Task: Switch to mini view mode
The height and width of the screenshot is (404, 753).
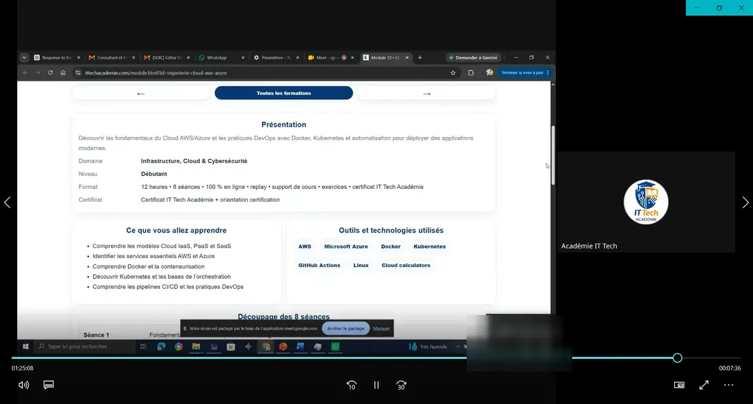Action: (679, 385)
